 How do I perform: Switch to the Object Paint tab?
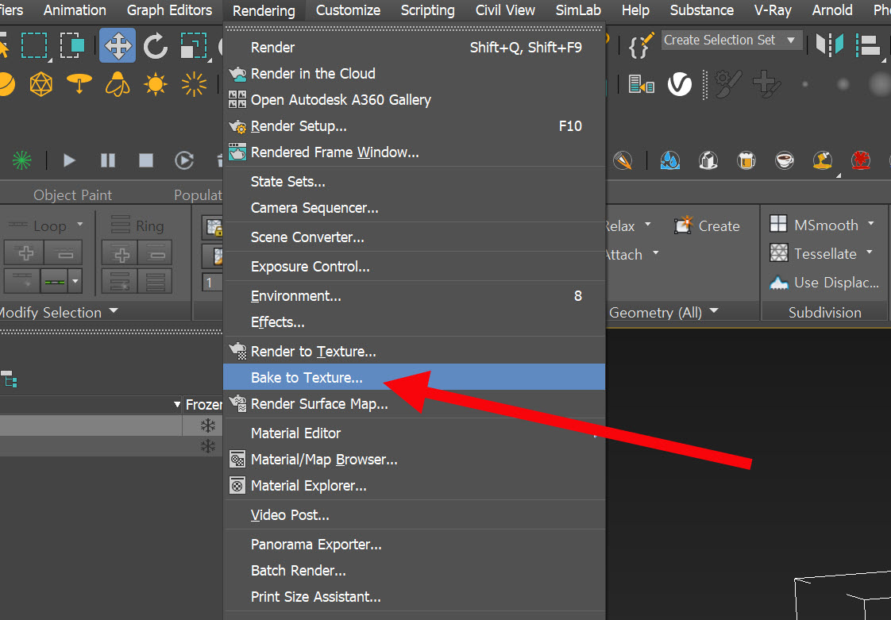[73, 195]
